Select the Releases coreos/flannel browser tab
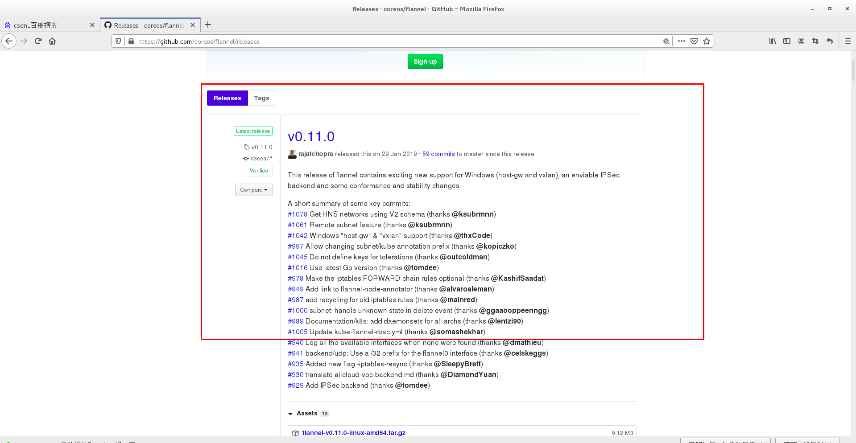This screenshot has height=443, width=856. [149, 25]
